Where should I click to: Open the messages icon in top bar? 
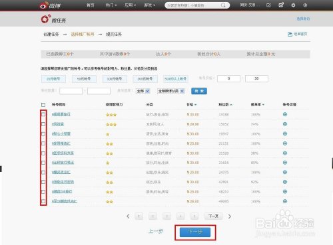[x=281, y=5]
